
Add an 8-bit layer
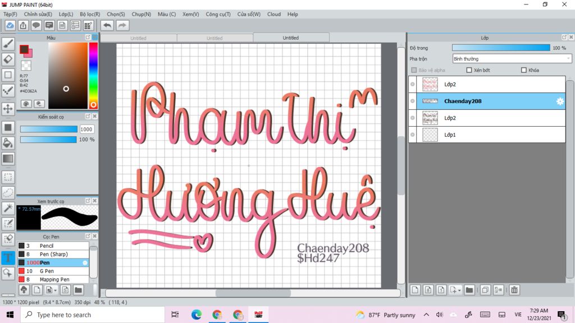pyautogui.click(x=428, y=290)
